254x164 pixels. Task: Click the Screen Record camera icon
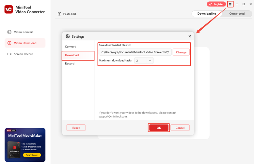[x=9, y=54]
